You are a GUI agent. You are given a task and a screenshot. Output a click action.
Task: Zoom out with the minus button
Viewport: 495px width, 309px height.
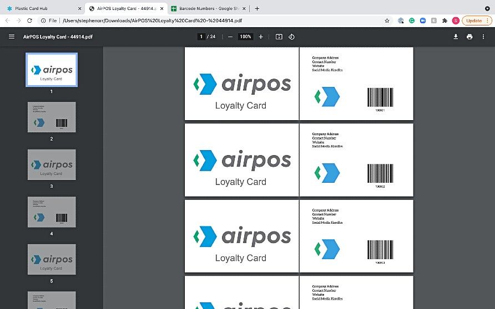(x=230, y=37)
